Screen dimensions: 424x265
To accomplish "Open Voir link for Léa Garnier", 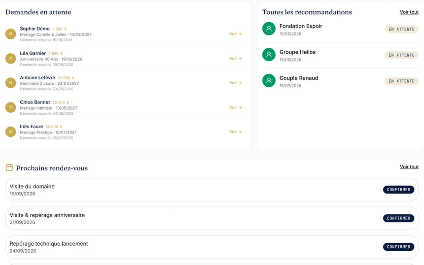I will tap(235, 58).
